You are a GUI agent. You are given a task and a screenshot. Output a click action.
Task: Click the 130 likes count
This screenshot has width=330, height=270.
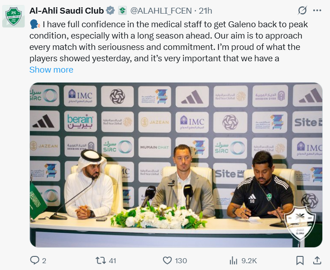[181, 260]
